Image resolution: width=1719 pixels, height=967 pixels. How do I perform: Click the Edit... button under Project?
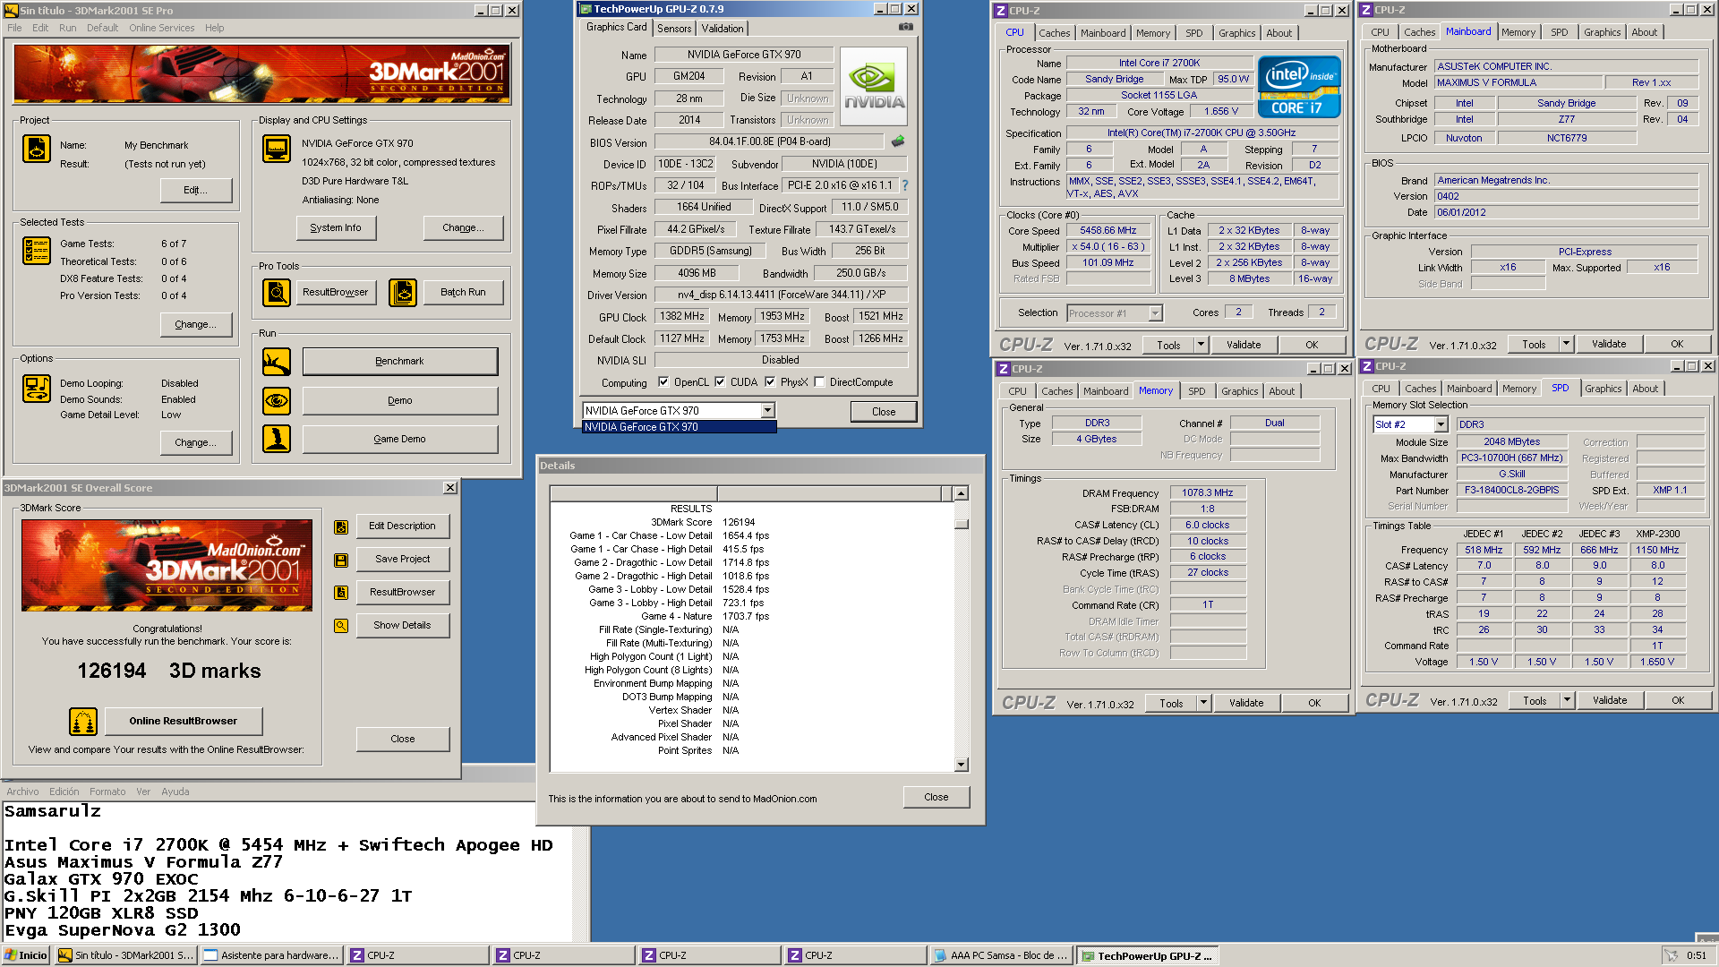pos(195,190)
